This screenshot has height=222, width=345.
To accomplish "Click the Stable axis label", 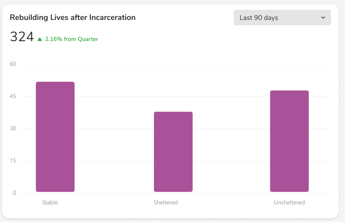I will (x=50, y=202).
